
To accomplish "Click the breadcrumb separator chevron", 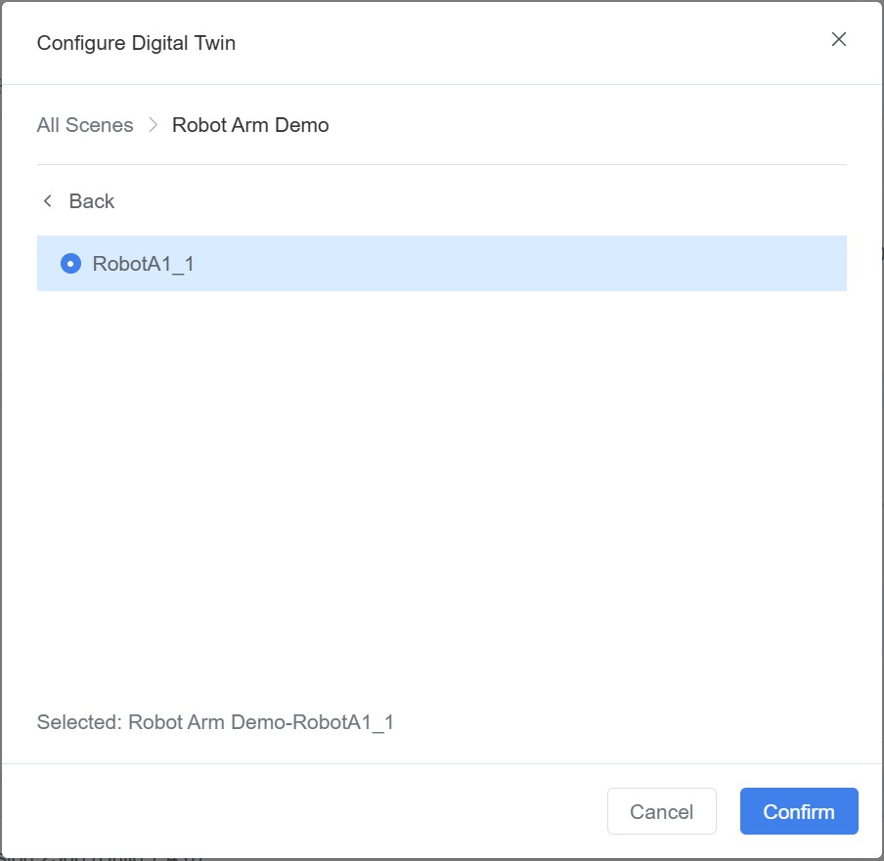I will tap(153, 125).
